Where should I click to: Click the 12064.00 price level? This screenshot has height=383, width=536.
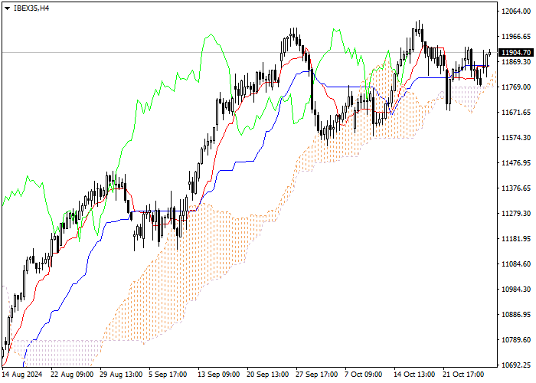[516, 11]
